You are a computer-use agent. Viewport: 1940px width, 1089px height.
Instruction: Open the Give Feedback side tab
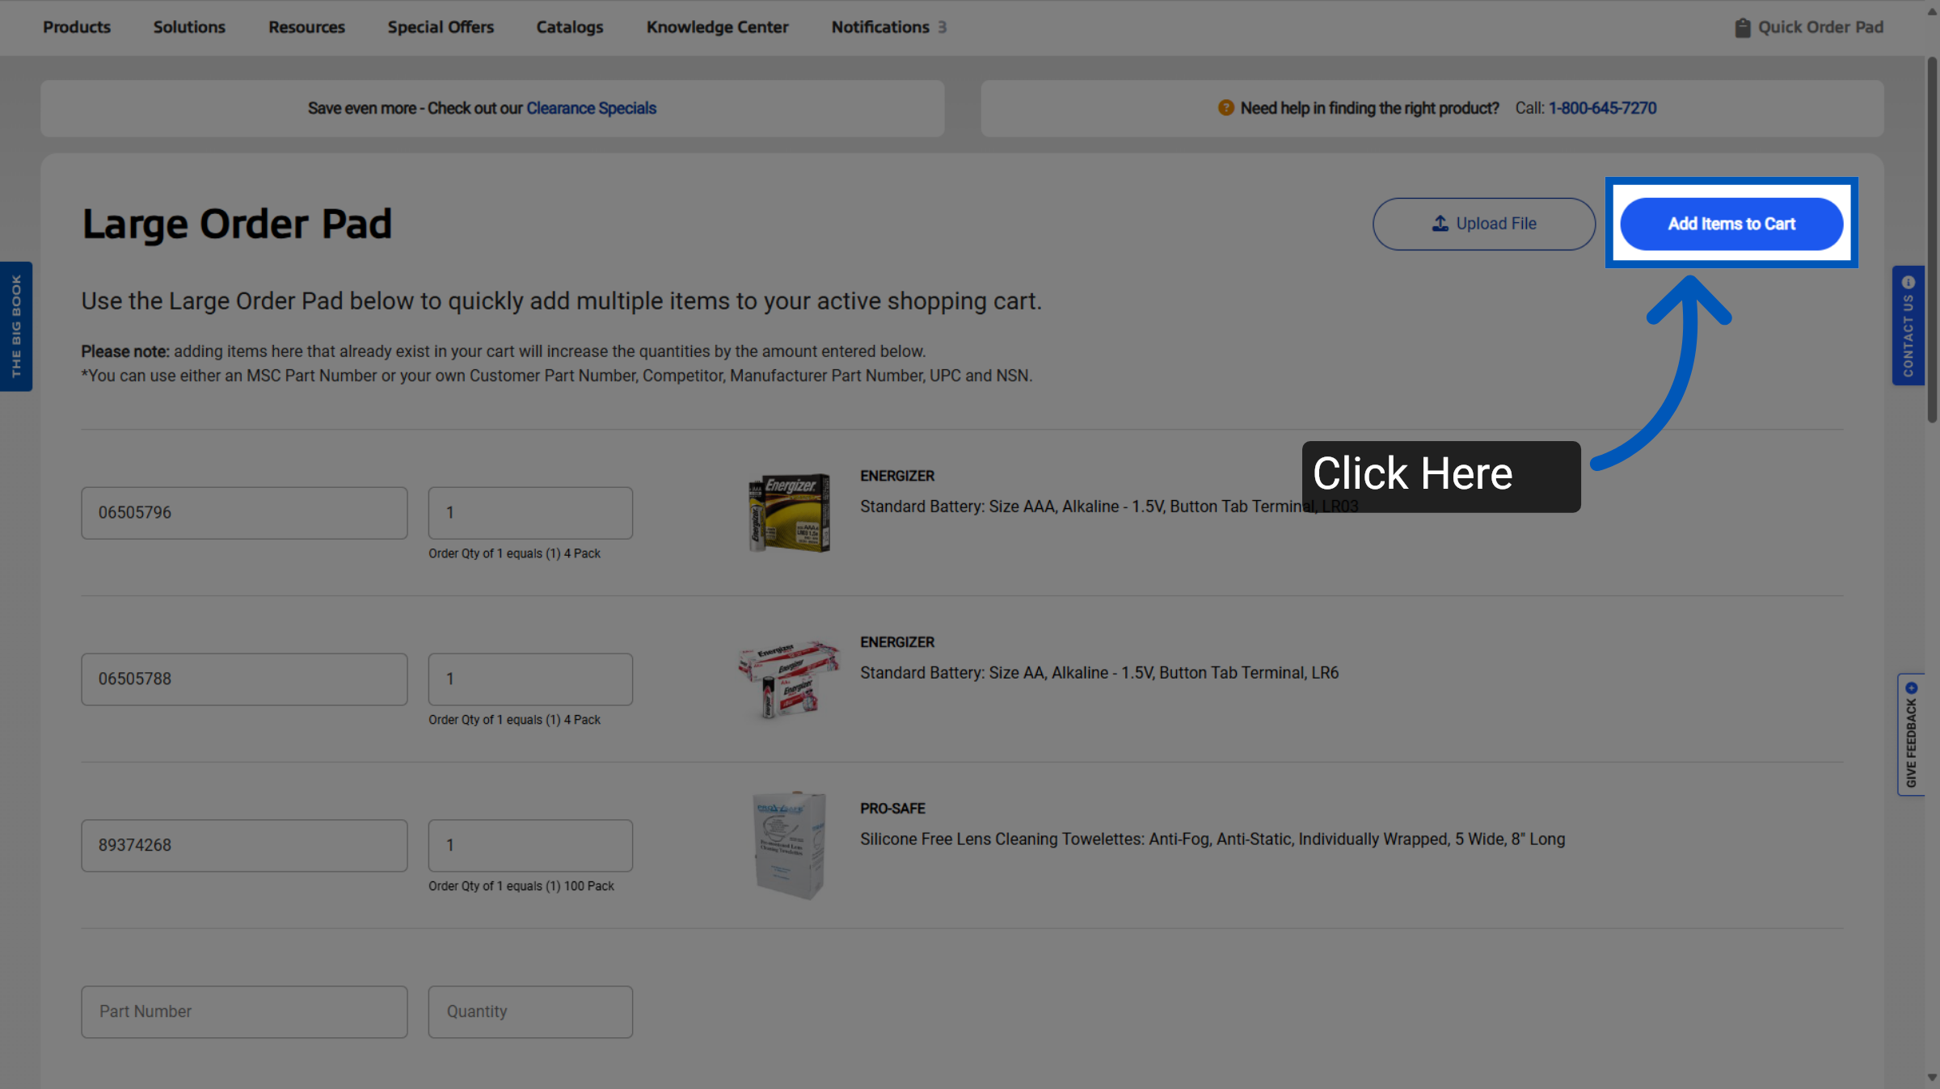[1911, 734]
